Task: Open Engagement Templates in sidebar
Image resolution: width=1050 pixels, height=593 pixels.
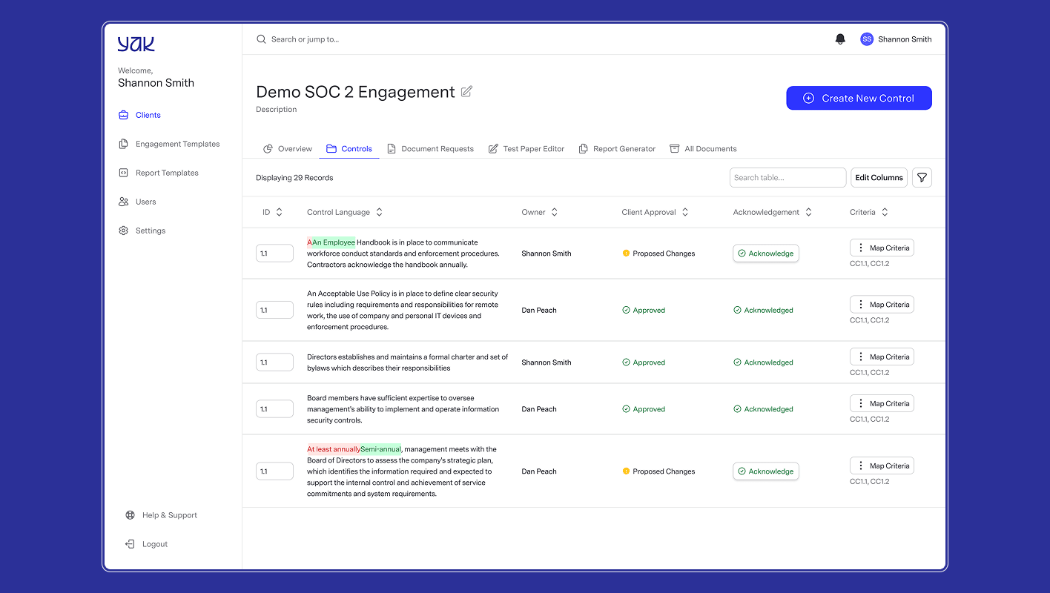Action: point(169,144)
